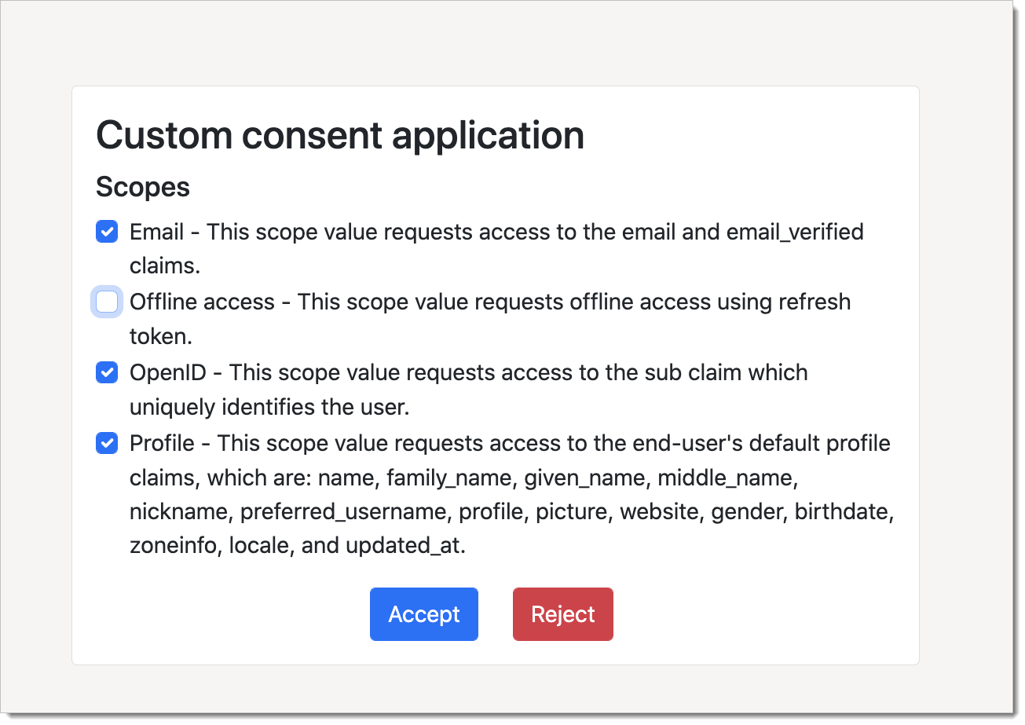Screen dimensions: 1025x725
Task: Uncheck the Email scope checkbox
Action: [107, 232]
